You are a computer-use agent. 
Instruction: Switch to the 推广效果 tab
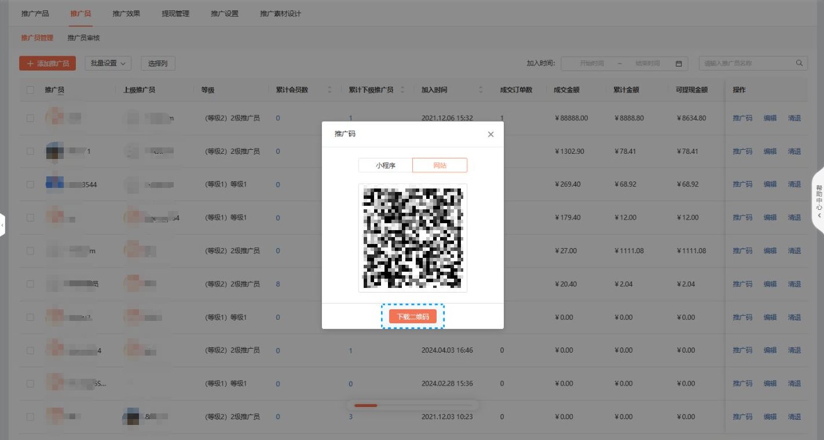[x=126, y=13]
